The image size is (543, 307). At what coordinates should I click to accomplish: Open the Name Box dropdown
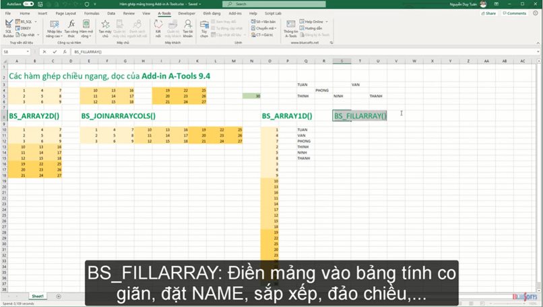[x=28, y=52]
